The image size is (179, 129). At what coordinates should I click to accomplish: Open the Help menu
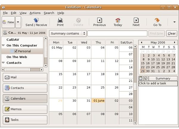61,13
